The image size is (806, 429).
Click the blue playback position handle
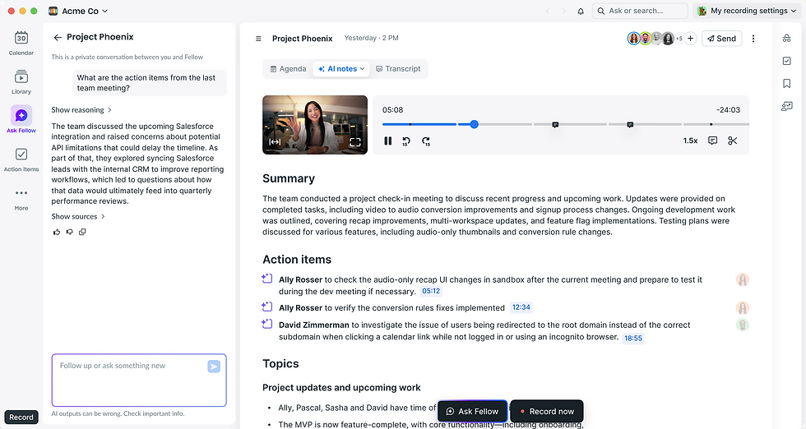coord(474,124)
